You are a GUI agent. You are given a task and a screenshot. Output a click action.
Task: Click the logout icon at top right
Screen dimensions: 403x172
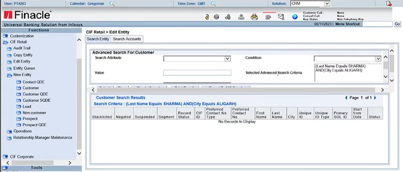[389, 4]
